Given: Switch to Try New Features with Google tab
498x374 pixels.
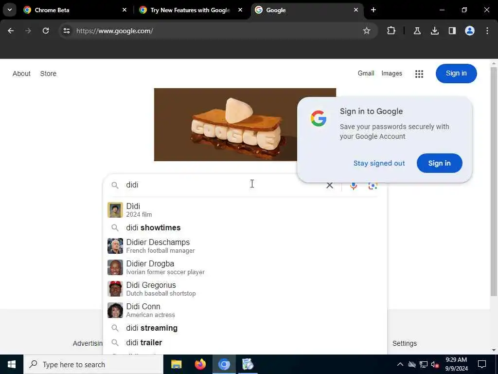Looking at the screenshot, I should (x=191, y=10).
